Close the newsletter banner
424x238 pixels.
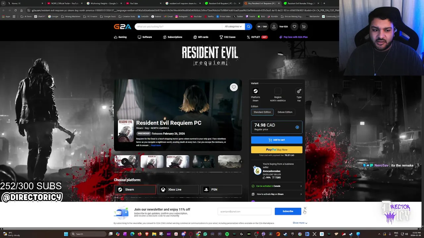[x=305, y=209]
